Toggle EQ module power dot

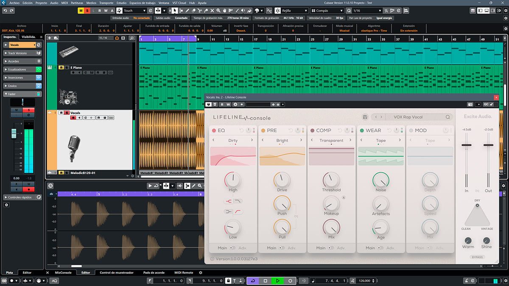(x=214, y=131)
